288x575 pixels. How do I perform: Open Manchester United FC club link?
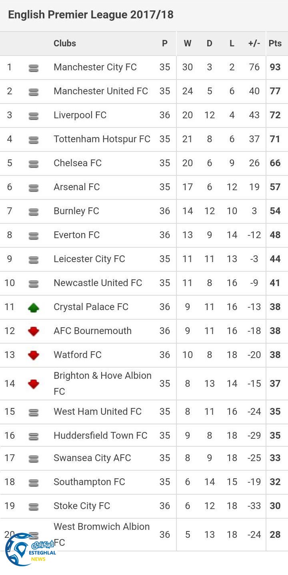click(x=101, y=91)
